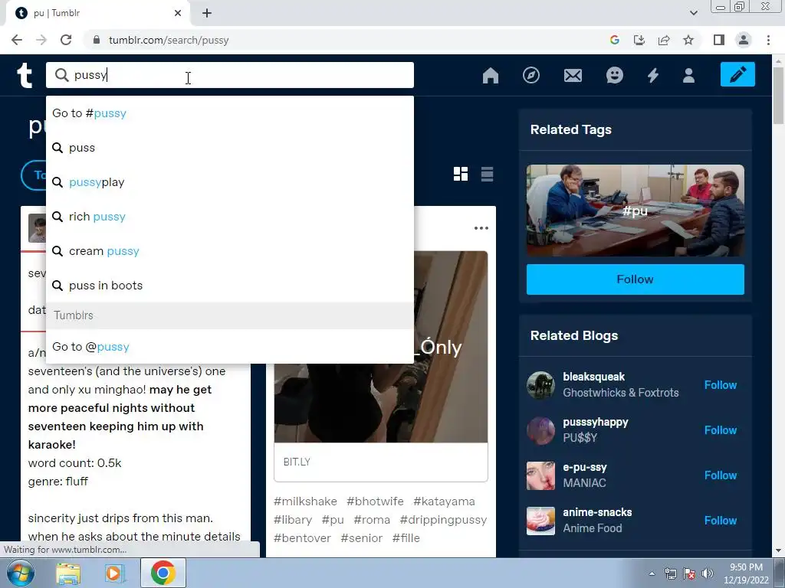This screenshot has height=588, width=785.
Task: Toggle the browser side panel icon
Action: tap(719, 40)
